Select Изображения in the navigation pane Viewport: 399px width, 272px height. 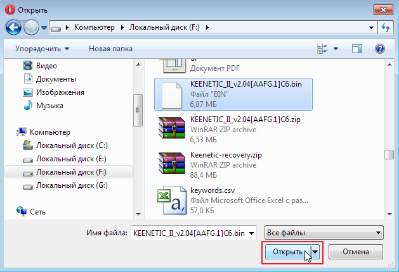(x=60, y=92)
